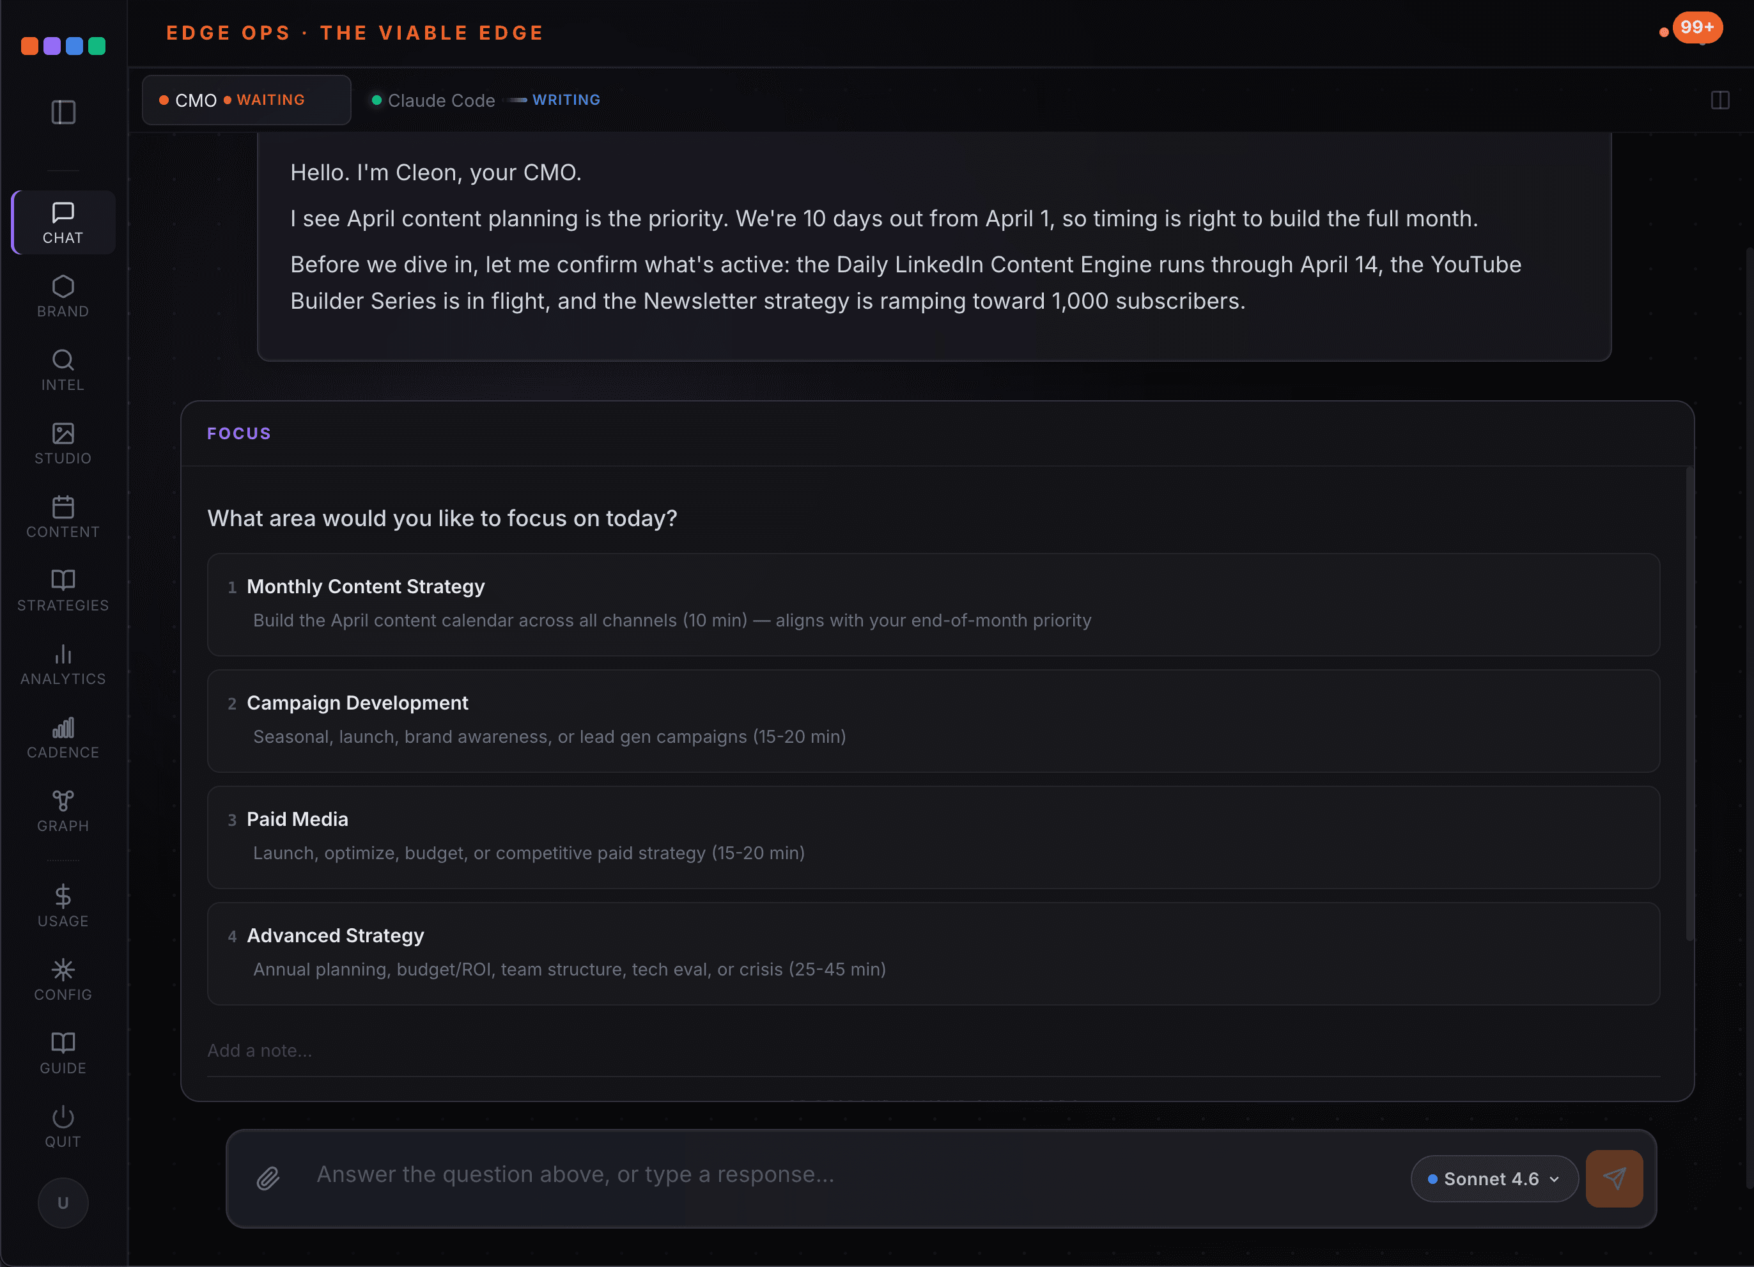The width and height of the screenshot is (1754, 1267).
Task: Toggle the left sidebar panel
Action: point(63,112)
